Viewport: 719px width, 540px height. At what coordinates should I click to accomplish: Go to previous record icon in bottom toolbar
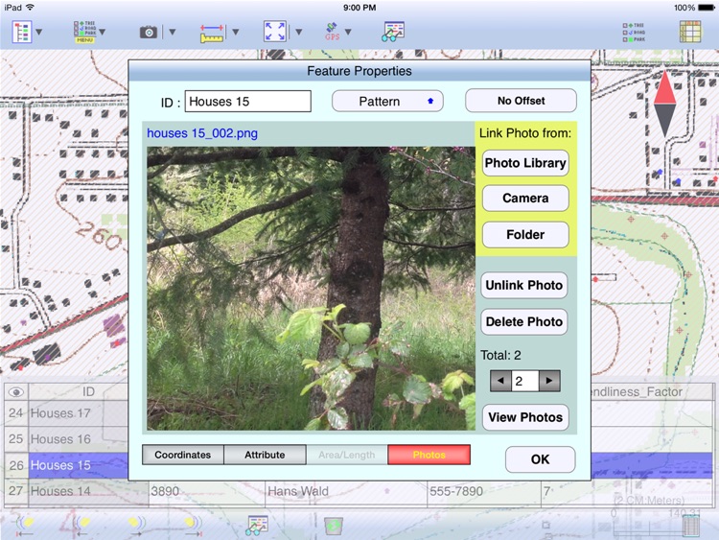tap(81, 527)
